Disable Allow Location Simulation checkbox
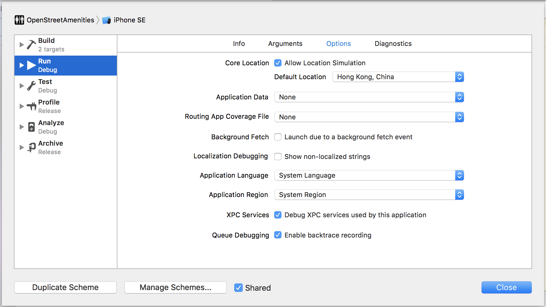Image resolution: width=546 pixels, height=307 pixels. 278,63
